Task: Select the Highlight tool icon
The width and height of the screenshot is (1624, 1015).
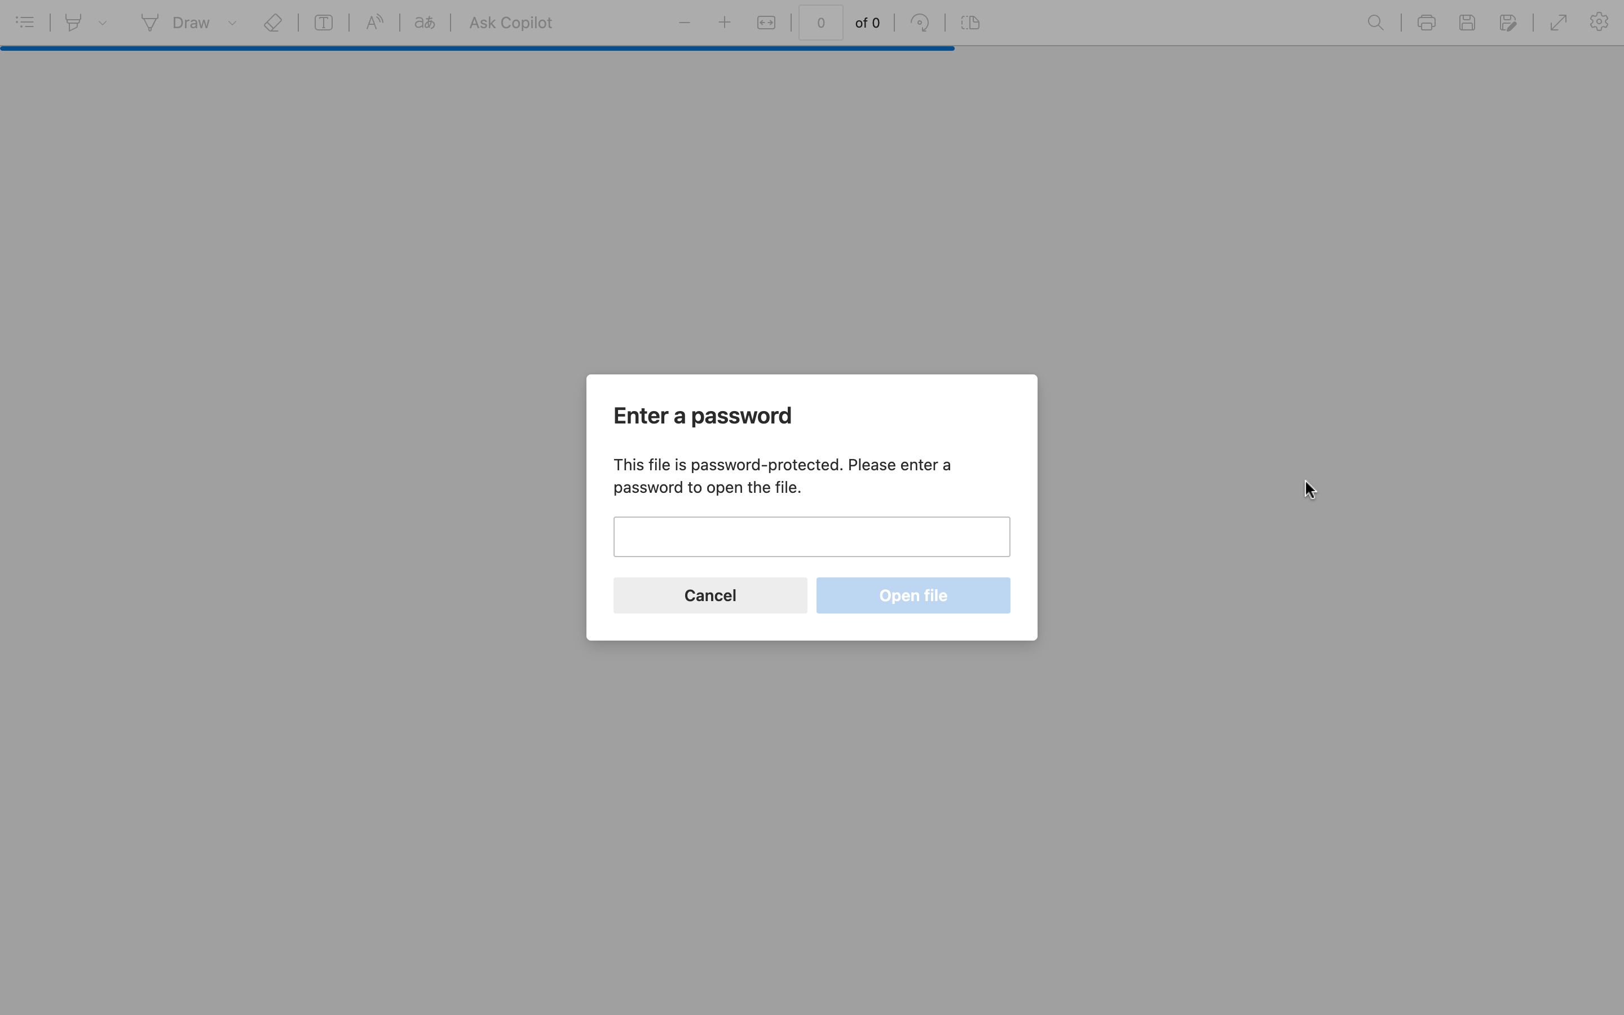Action: coord(74,23)
